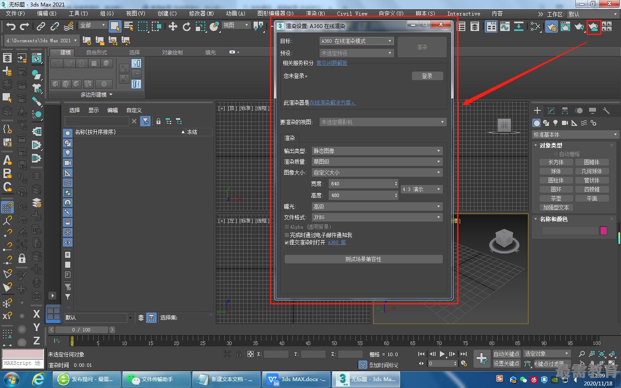Click the viewport layout quad icon
The width and height of the screenshot is (621, 388).
[x=53, y=314]
